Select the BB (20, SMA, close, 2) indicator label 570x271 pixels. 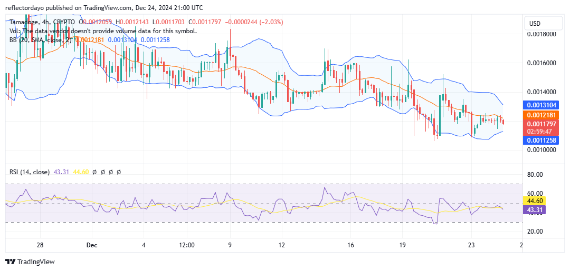pyautogui.click(x=41, y=39)
